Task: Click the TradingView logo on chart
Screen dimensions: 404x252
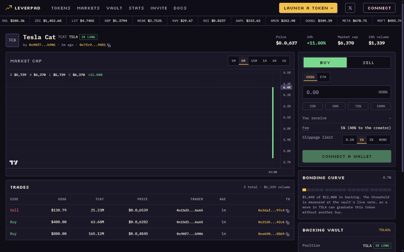Action: (x=13, y=162)
